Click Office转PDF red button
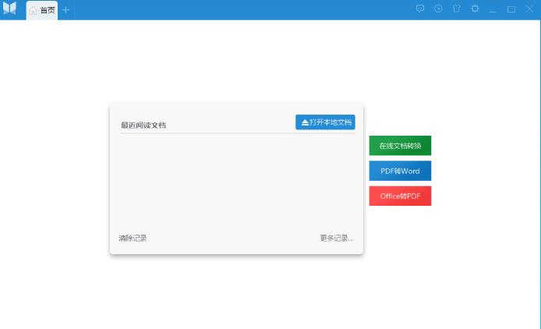The height and width of the screenshot is (329, 541). (400, 196)
